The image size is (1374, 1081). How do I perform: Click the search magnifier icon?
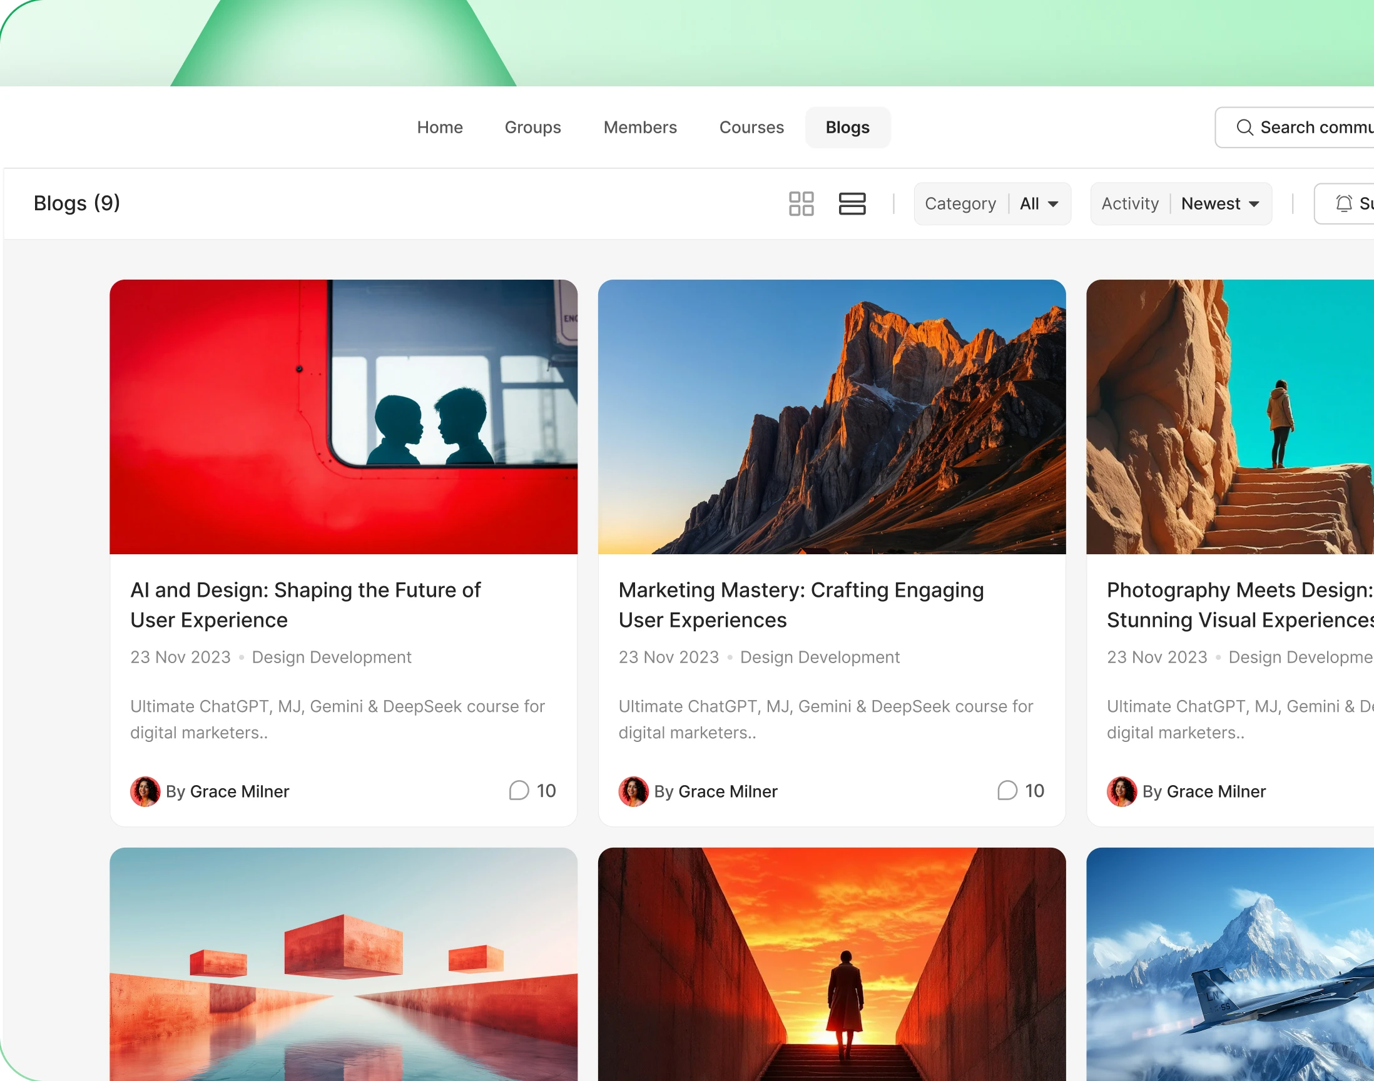pyautogui.click(x=1244, y=127)
